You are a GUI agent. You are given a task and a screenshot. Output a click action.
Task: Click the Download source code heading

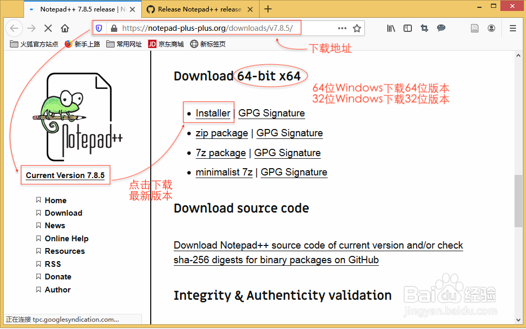(x=241, y=208)
